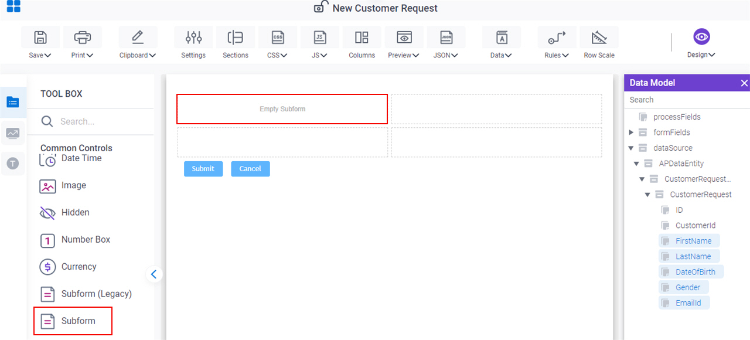Open the JS dropdown arrow
Viewport: 750px width, 340px height.
(323, 55)
